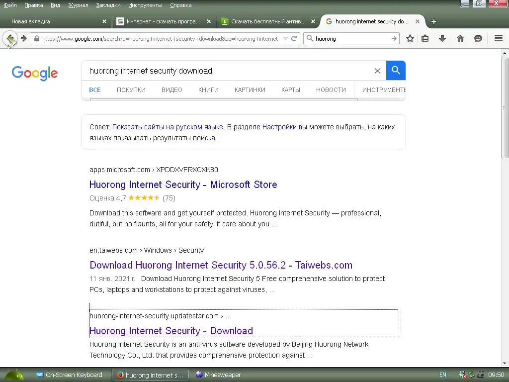
Task: Open the Инструменты menu
Action: pos(145,5)
